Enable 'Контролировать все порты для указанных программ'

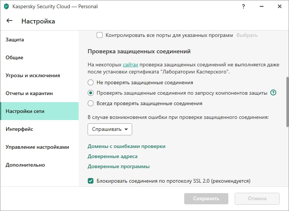pyautogui.click(x=100, y=35)
